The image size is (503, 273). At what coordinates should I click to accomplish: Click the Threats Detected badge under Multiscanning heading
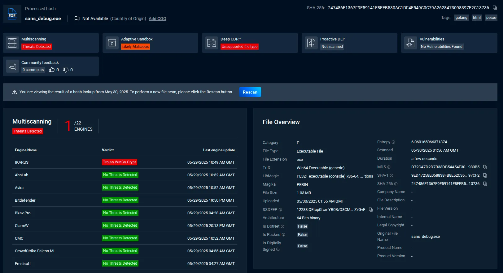click(28, 131)
